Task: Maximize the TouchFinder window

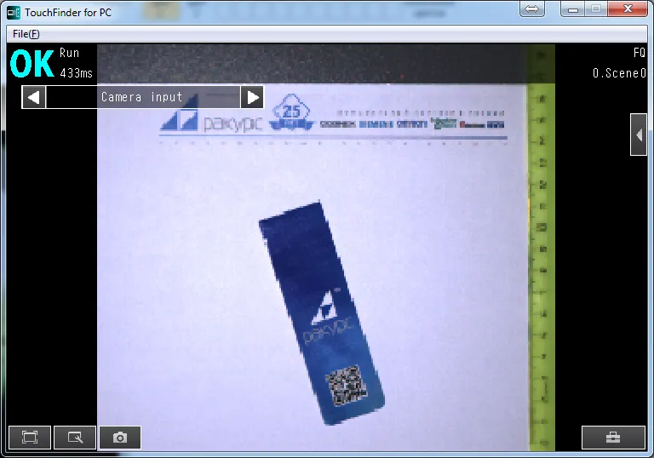Action: [597, 9]
